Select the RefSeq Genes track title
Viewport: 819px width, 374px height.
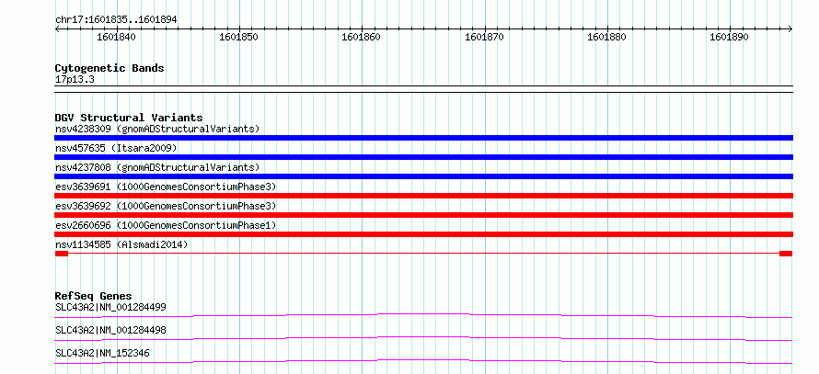[x=94, y=296]
